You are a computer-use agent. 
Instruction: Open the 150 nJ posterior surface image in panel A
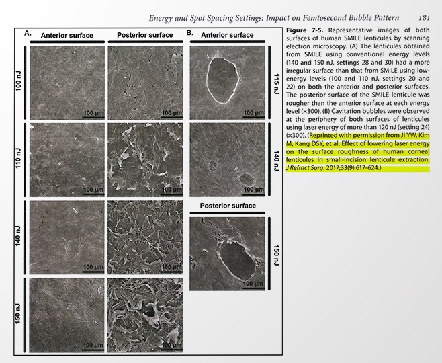[142, 313]
